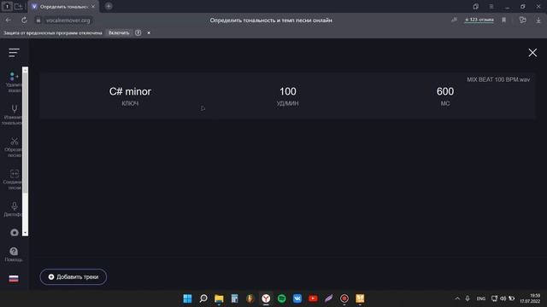This screenshot has width=547, height=307.
Task: Close the "Определить тональность" tab
Action: [x=93, y=7]
